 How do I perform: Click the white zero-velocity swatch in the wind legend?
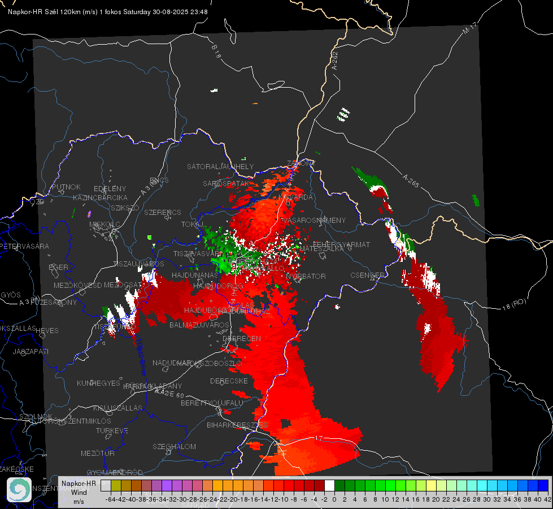[x=329, y=486]
